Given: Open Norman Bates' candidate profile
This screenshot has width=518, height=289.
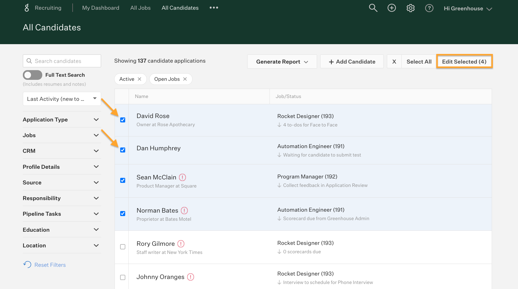Looking at the screenshot, I should point(157,210).
